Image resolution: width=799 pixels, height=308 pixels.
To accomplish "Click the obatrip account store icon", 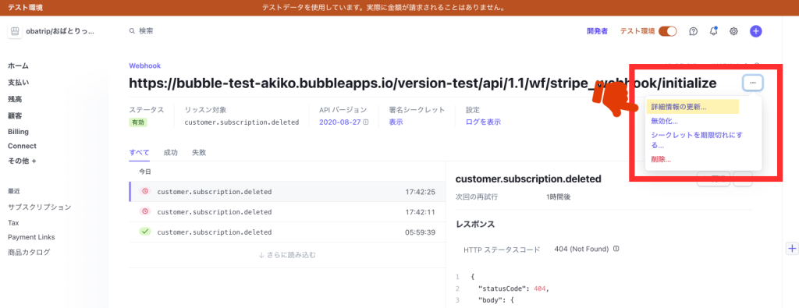I will coord(15,31).
